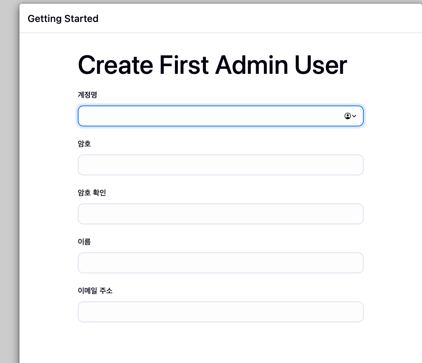
Task: Click the word "Admin" in the page heading
Action: pyautogui.click(x=252, y=66)
